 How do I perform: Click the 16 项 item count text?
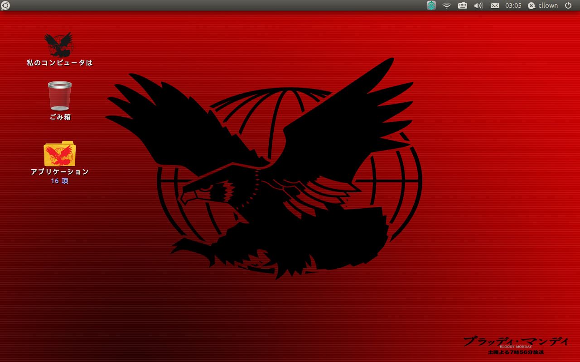[60, 181]
